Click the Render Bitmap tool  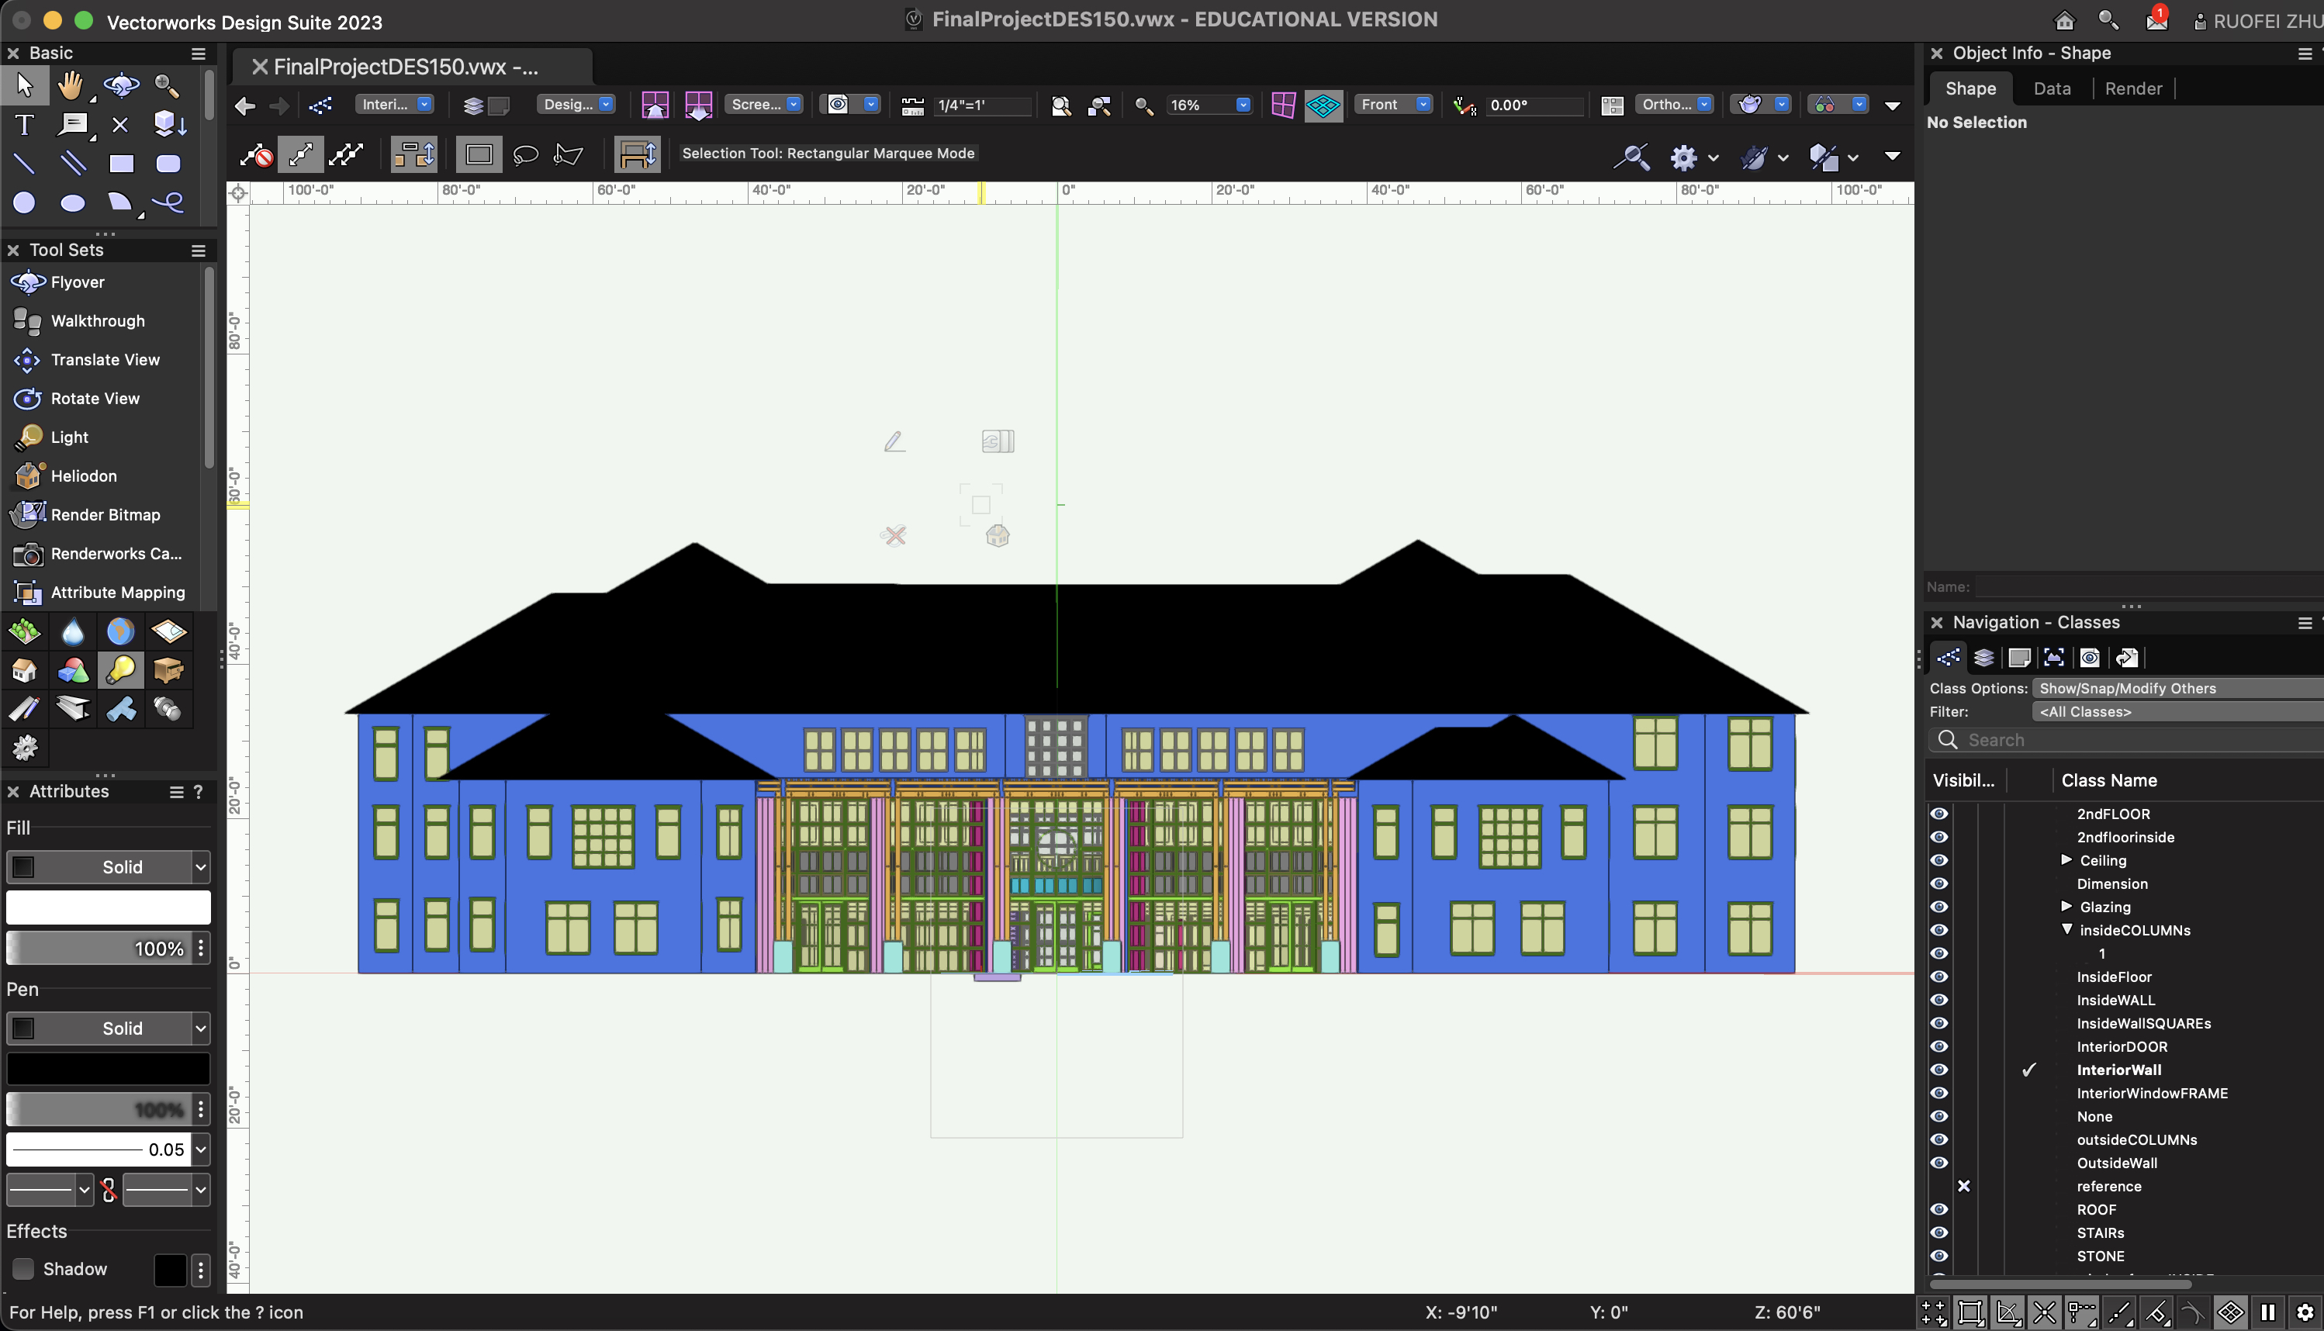pyautogui.click(x=105, y=515)
